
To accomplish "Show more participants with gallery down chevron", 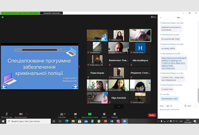I will (x=118, y=106).
